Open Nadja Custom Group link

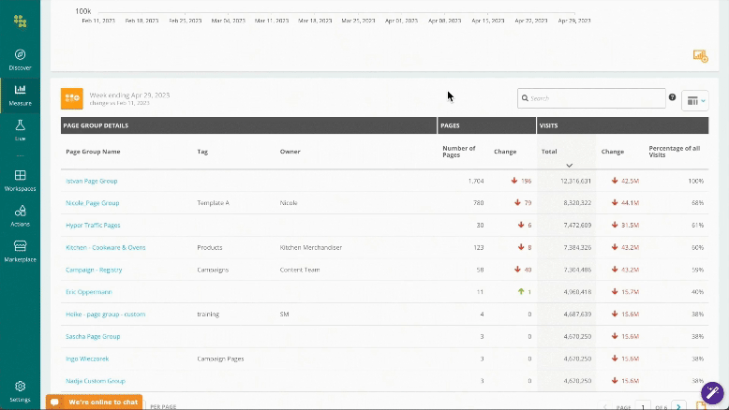[96, 381]
